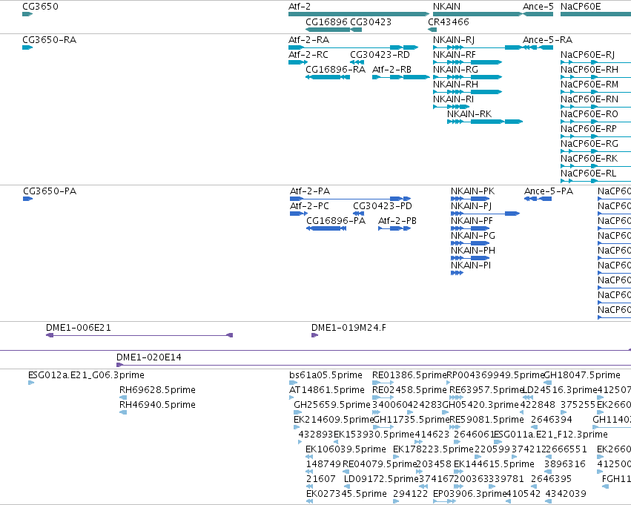Select transcript NaCP60E-RJ

coord(587,54)
